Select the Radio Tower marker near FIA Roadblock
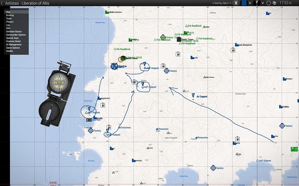299x186 pixels. [179, 39]
